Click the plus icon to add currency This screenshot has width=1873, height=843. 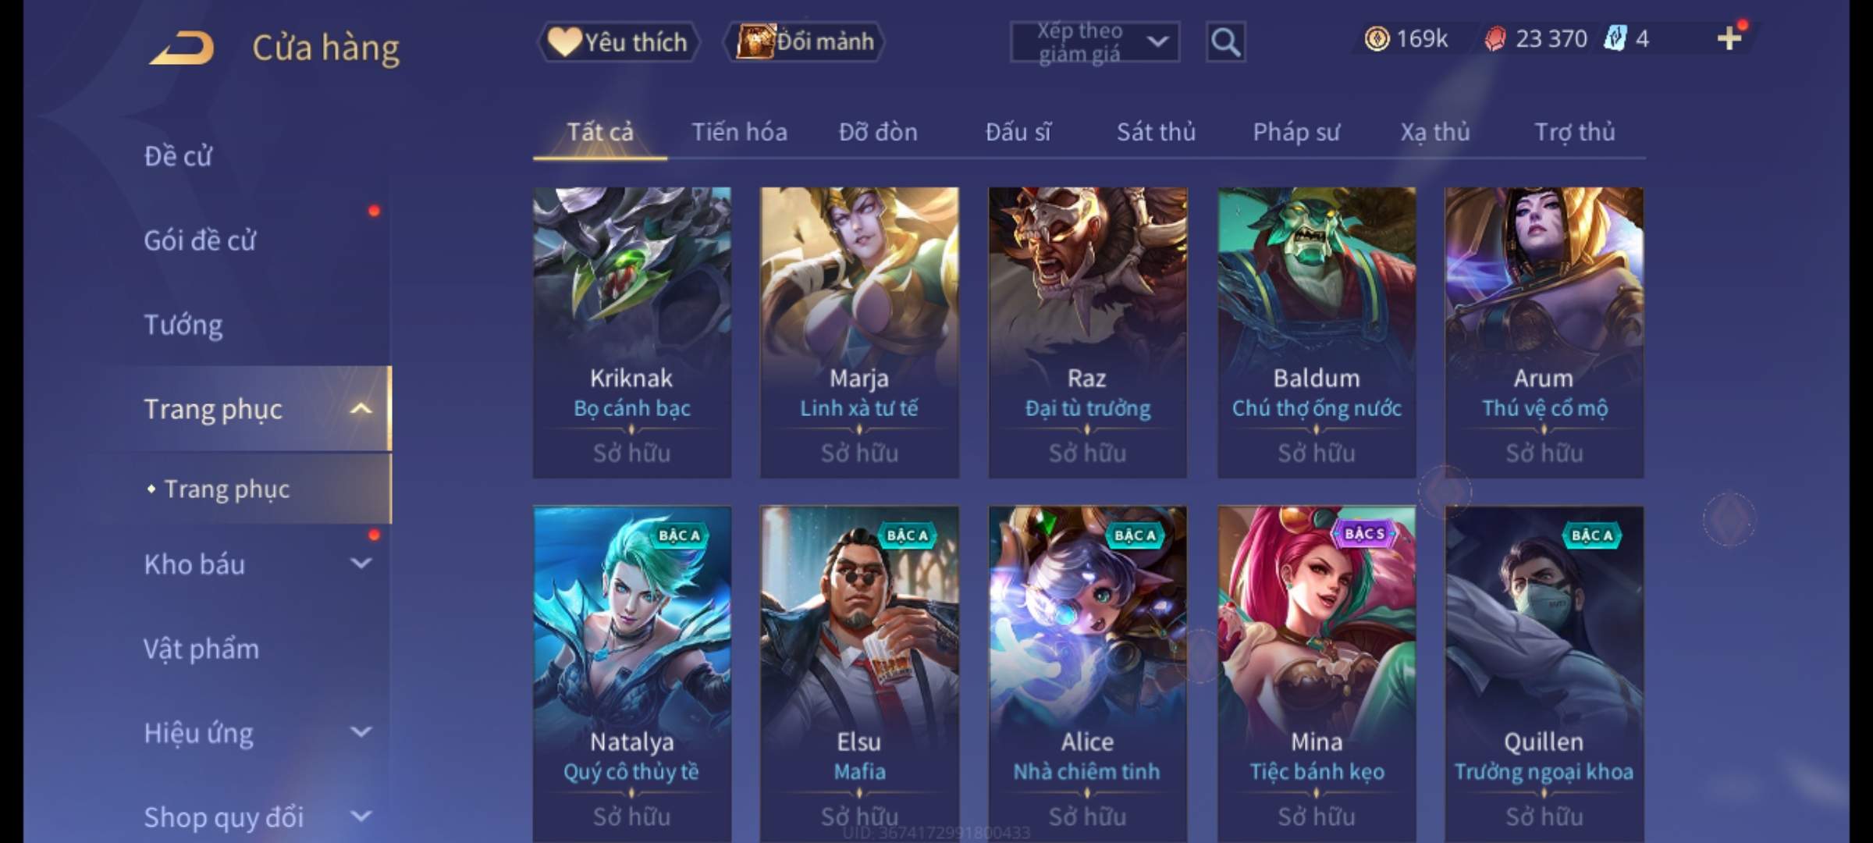(1729, 38)
